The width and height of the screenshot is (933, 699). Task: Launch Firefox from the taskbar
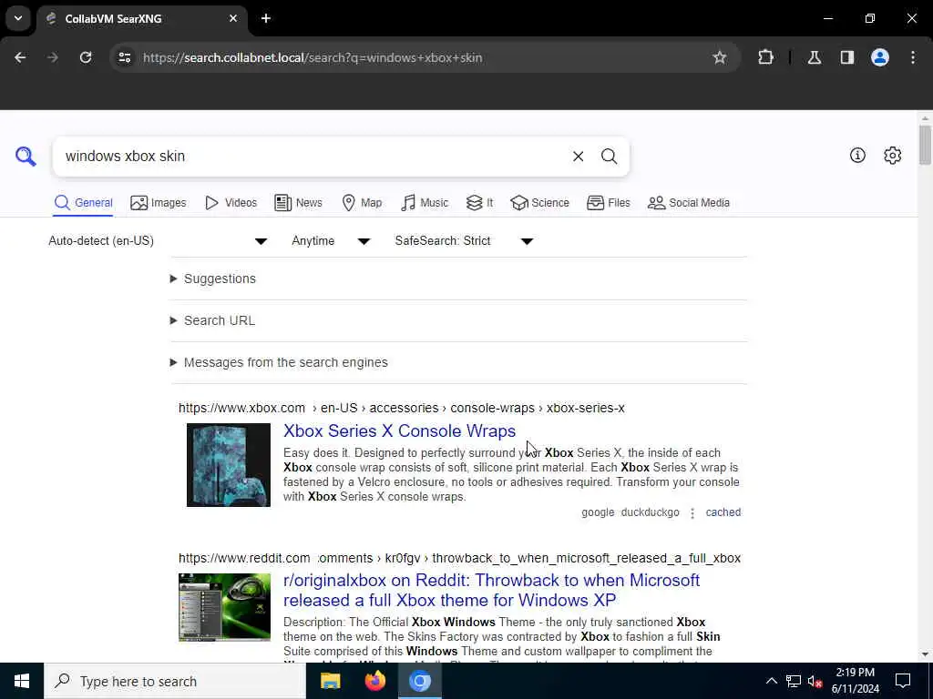[x=374, y=681]
